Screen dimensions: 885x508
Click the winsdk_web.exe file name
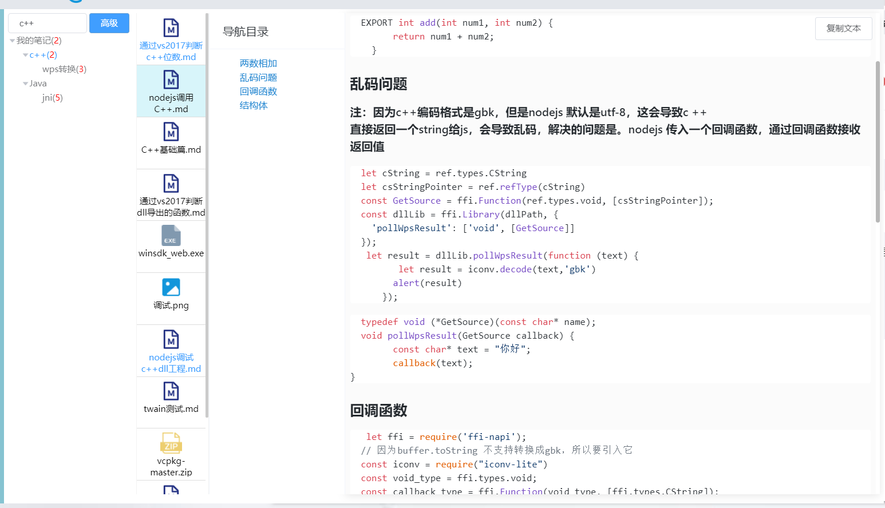pos(171,253)
